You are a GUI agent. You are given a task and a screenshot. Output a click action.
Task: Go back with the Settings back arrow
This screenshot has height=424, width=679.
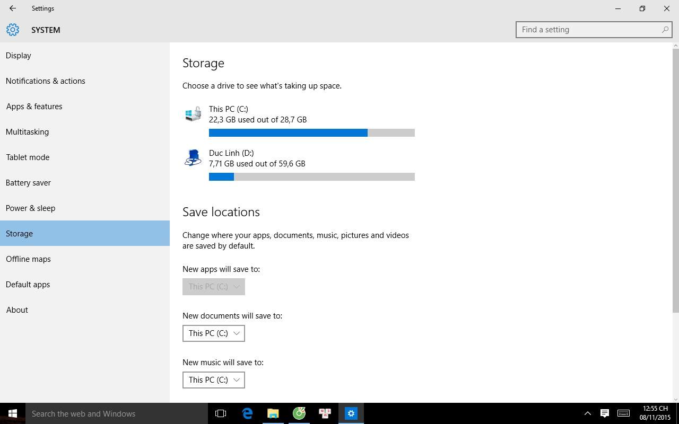click(12, 8)
